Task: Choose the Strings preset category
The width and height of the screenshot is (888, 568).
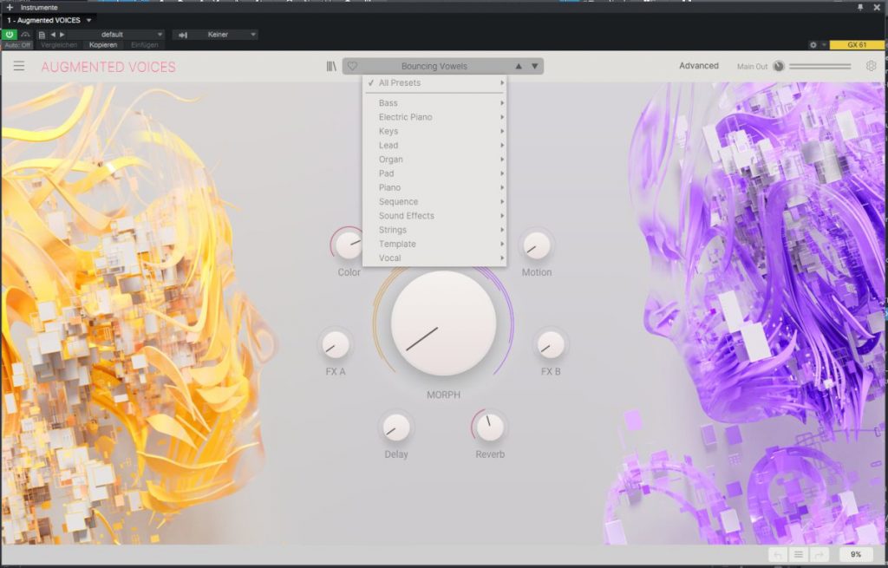Action: coord(434,230)
